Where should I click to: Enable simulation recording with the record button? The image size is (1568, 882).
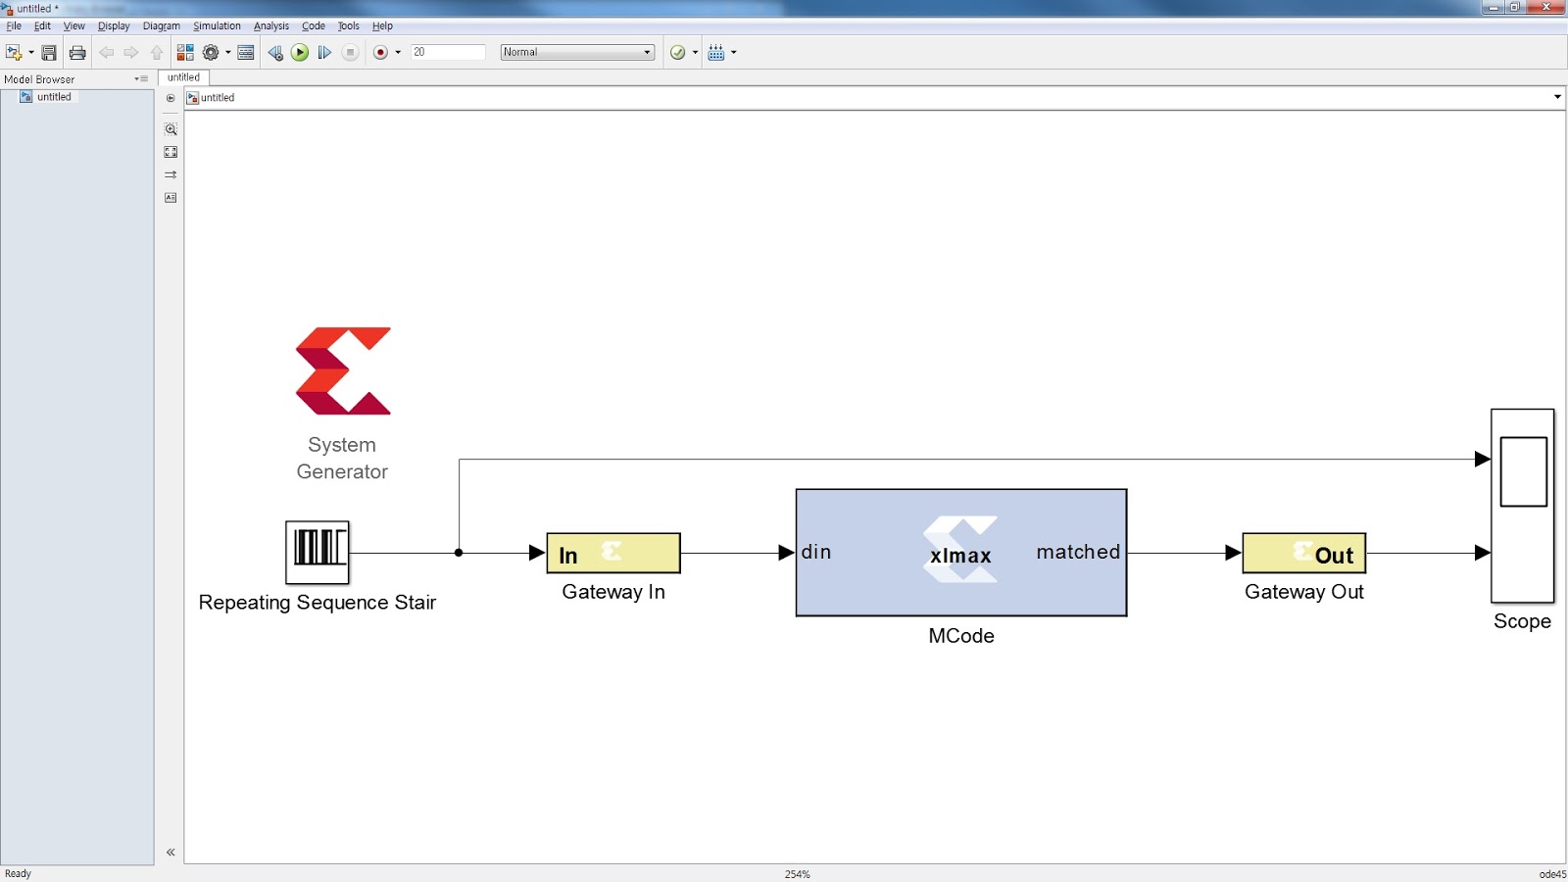coord(381,52)
